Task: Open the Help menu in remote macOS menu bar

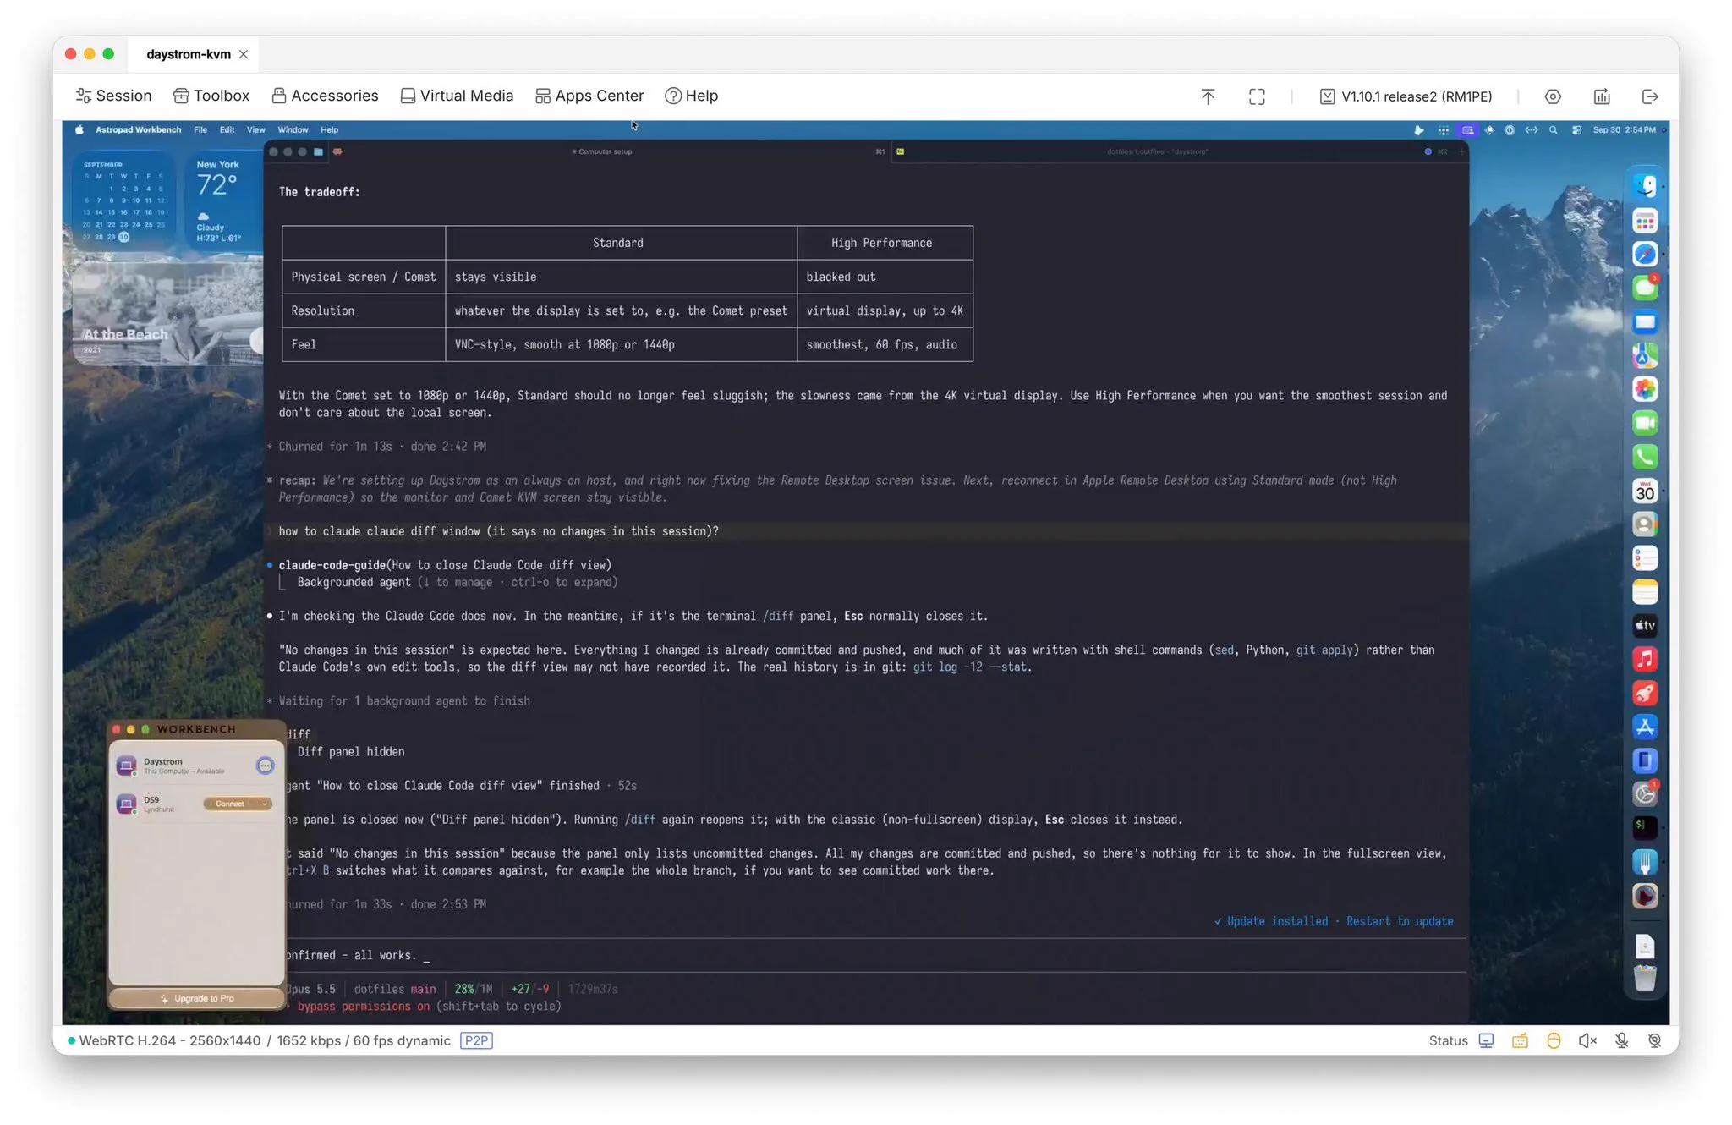Action: (x=329, y=130)
